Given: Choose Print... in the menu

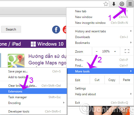Looking at the screenshot, I should [x=100, y=60].
